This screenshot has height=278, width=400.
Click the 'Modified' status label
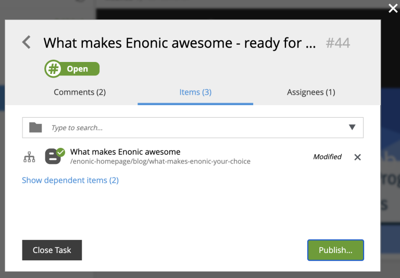click(x=327, y=157)
